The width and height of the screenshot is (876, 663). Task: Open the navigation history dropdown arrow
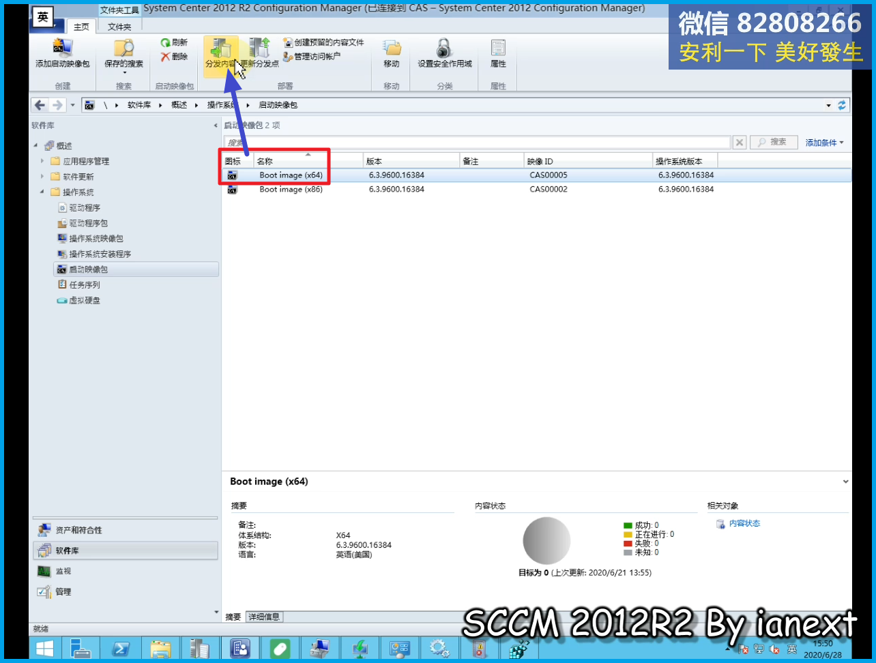click(72, 105)
